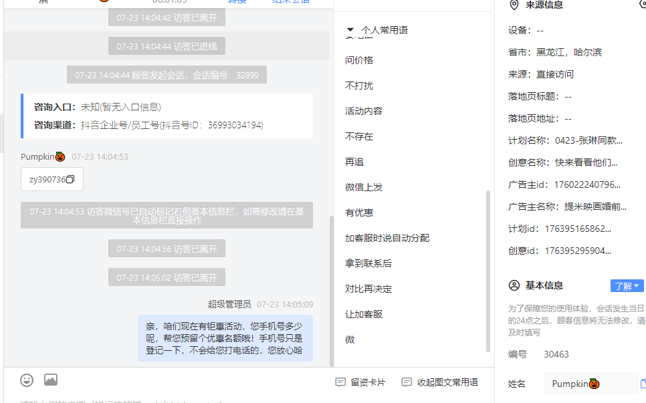Click the zy390736 message bubble
The width and height of the screenshot is (646, 403).
[x=52, y=179]
